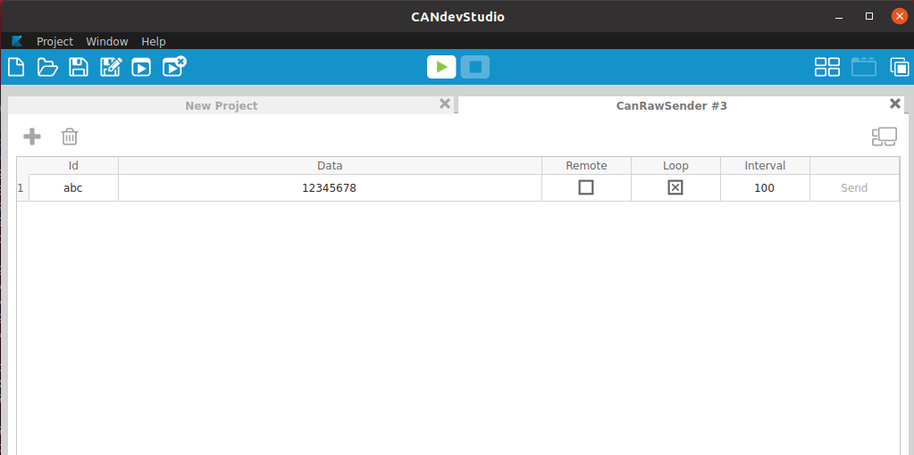Minimize the CANdevStudio window

pyautogui.click(x=839, y=16)
